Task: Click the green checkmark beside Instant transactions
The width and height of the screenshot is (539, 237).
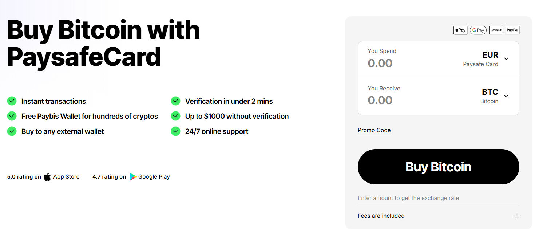Action: click(x=12, y=101)
